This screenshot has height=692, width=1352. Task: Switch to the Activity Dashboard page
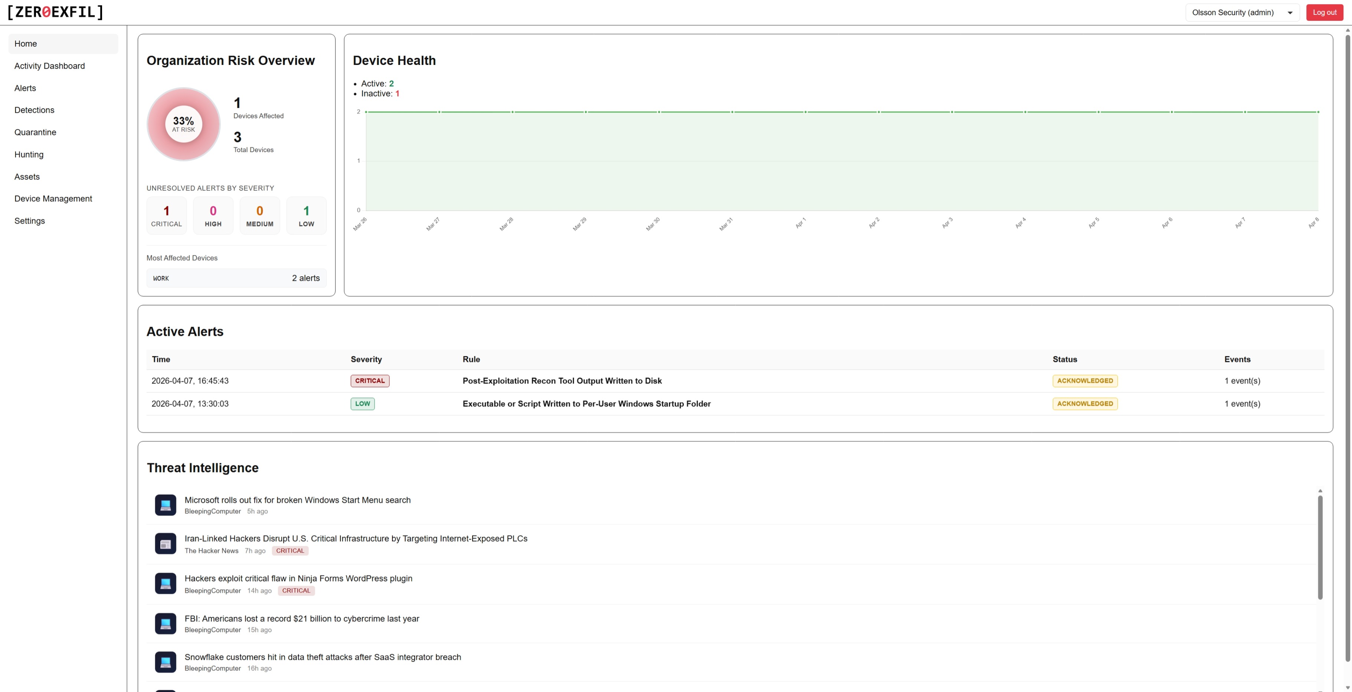tap(49, 66)
